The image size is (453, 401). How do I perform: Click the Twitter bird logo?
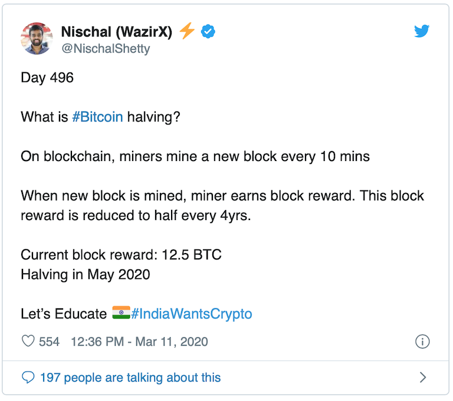click(422, 31)
